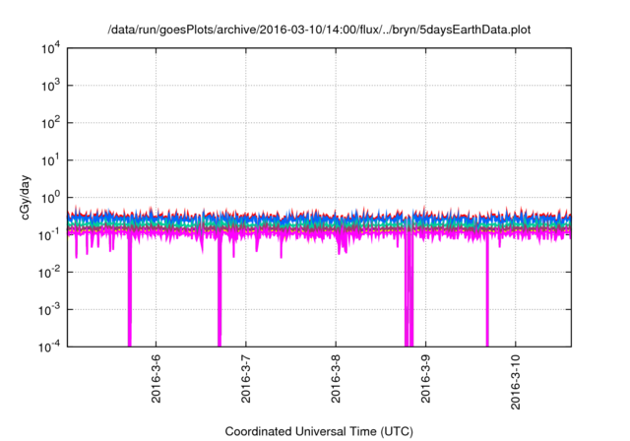Click the 10^4 y-axis tick label
The image size is (630, 441).
click(50, 48)
